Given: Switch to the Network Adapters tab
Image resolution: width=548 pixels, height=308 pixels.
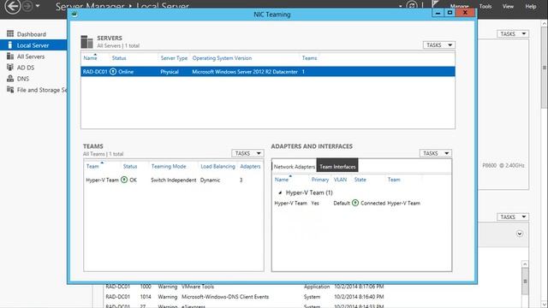Looking at the screenshot, I should pyautogui.click(x=295, y=167).
